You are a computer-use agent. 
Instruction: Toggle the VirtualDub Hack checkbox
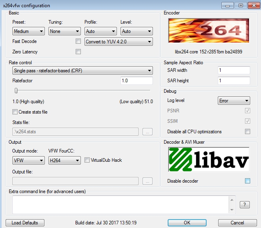pyautogui.click(x=87, y=160)
